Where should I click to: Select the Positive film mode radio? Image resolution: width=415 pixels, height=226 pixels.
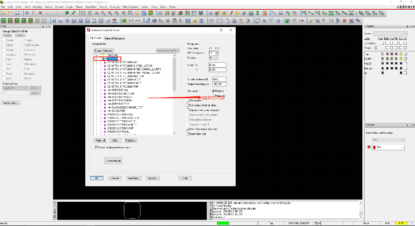click(213, 91)
